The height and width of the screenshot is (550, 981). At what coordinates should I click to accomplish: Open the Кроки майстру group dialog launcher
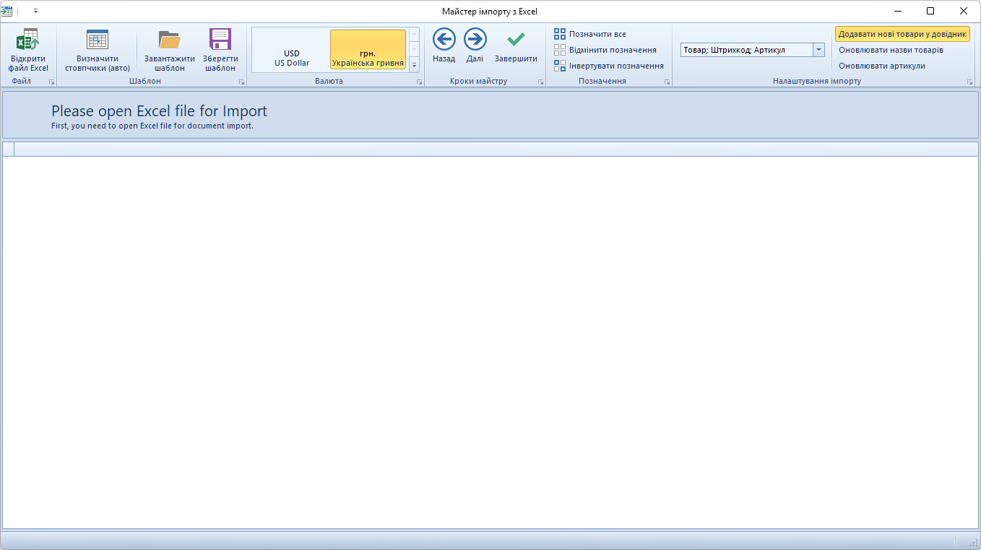540,82
